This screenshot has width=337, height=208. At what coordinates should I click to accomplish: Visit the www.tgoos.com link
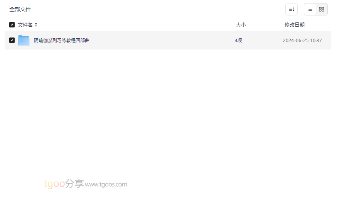tap(106, 184)
